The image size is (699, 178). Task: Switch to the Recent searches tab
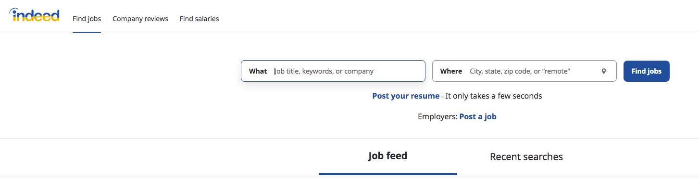click(x=526, y=157)
